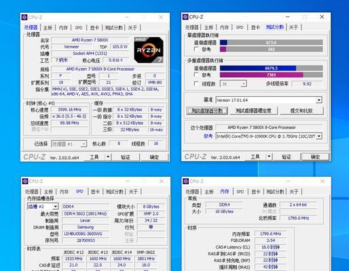Screen dimensions: 349x271
Task: Open SPD tab in the benchmark window
Action: [x=240, y=28]
